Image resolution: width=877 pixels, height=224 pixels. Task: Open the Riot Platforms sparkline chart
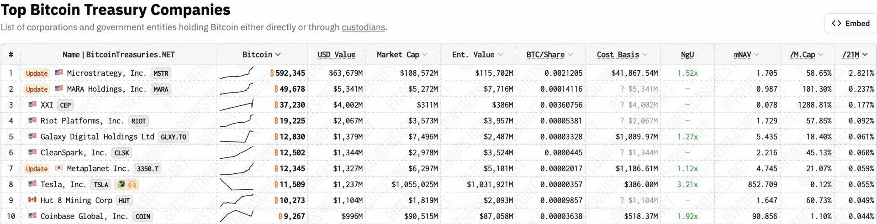pos(236,121)
